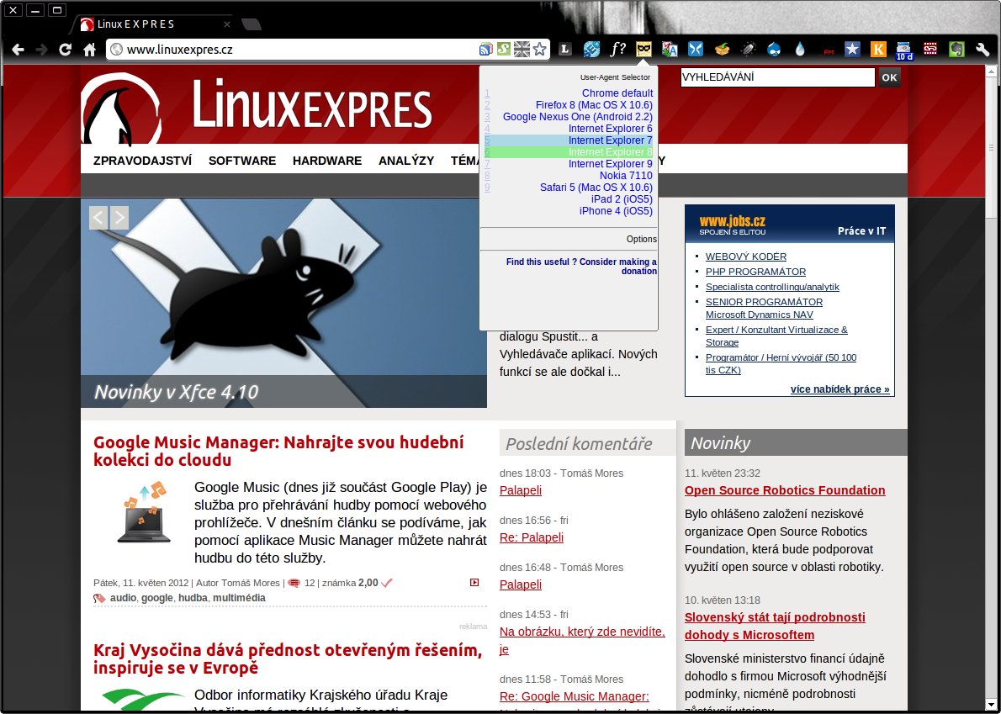The image size is (1001, 714).
Task: Select Internet Explorer 6 user agent
Action: (x=611, y=129)
